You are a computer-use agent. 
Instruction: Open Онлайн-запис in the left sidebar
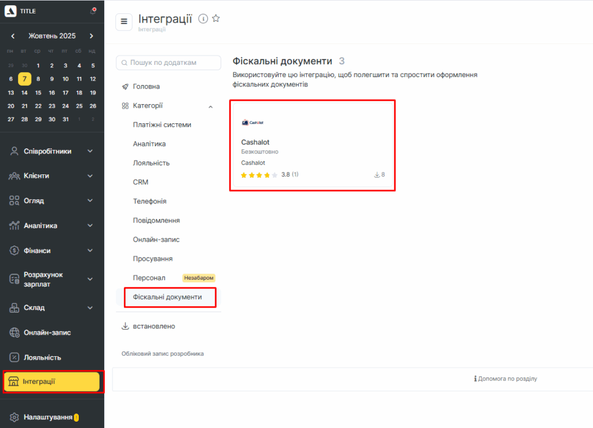(x=47, y=332)
